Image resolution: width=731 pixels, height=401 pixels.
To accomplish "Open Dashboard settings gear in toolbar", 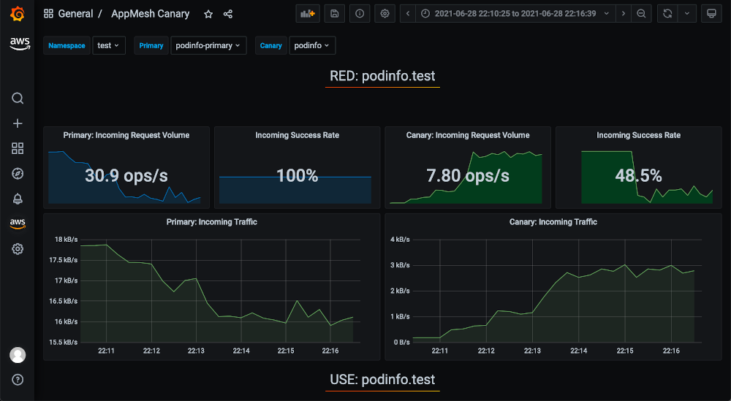I will (x=385, y=13).
